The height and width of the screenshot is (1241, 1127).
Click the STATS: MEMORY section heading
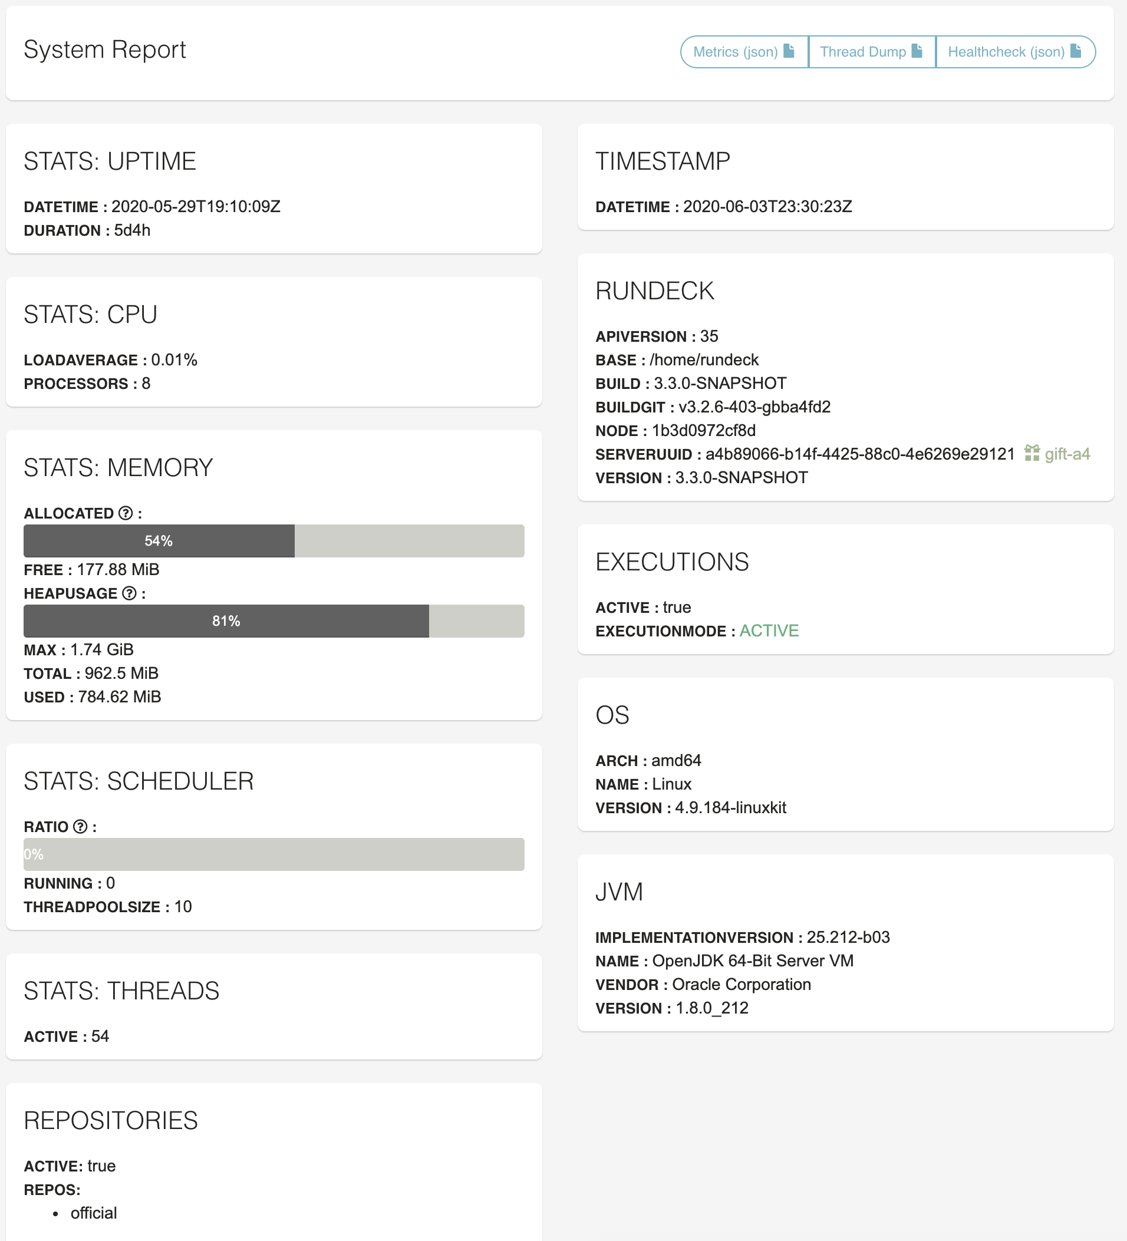click(x=118, y=467)
